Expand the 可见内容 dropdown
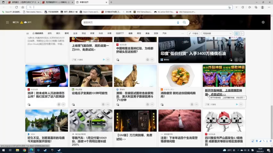The image size is (273, 153). point(217,33)
